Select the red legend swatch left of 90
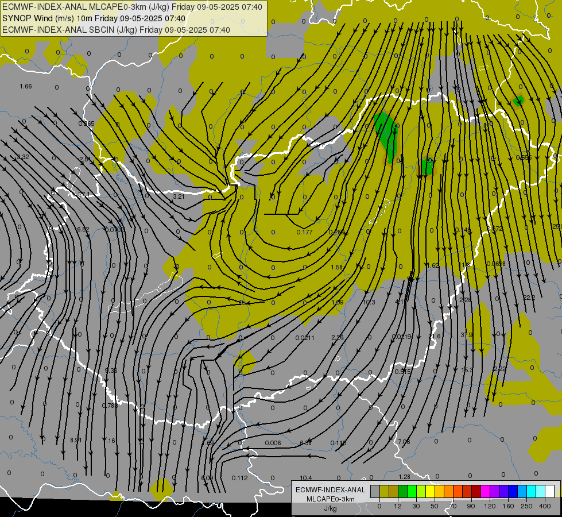 [467, 491]
